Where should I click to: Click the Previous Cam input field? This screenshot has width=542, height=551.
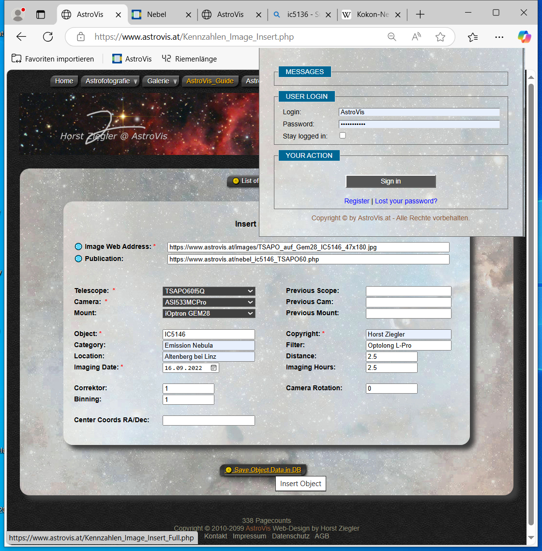click(x=408, y=302)
